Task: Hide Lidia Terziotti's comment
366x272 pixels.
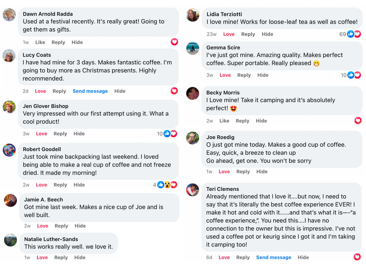Action: click(x=267, y=34)
